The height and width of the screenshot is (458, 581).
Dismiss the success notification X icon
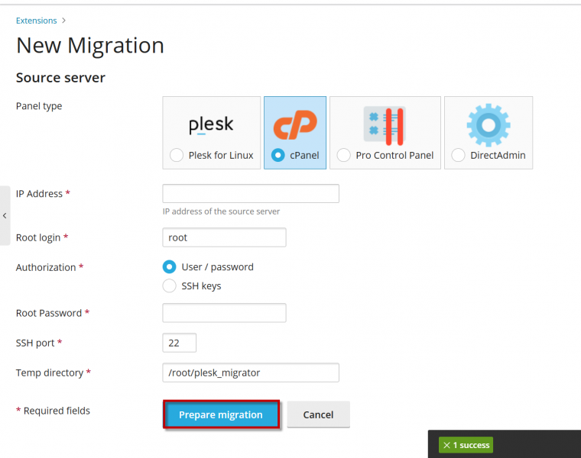click(446, 445)
